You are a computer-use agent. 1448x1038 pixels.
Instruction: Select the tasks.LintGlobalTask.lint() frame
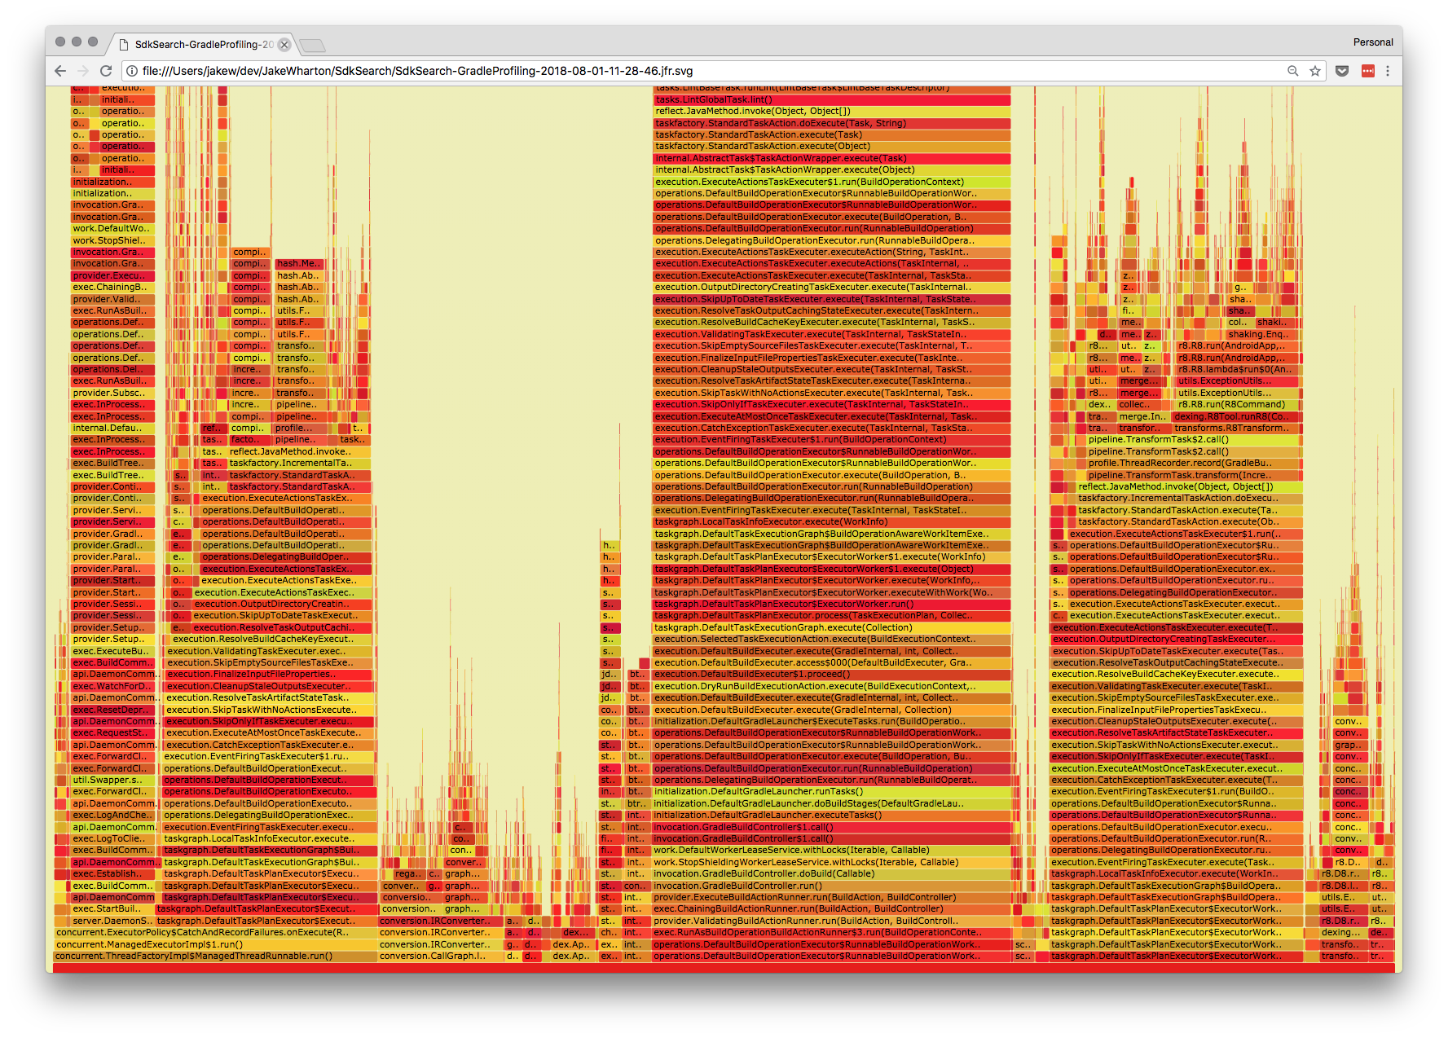click(832, 99)
